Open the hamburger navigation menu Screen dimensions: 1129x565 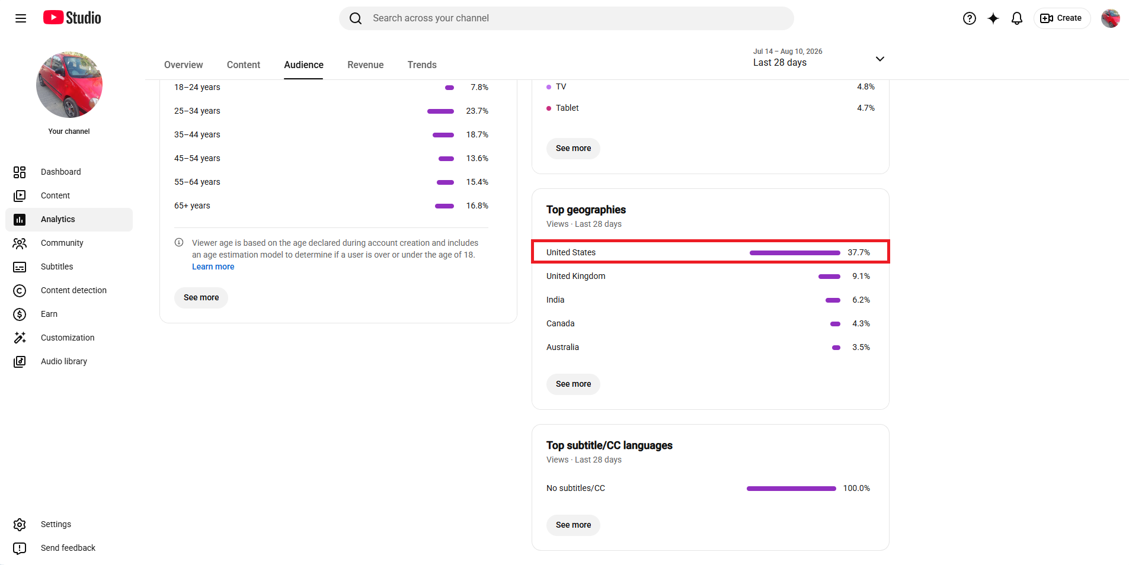click(x=21, y=18)
